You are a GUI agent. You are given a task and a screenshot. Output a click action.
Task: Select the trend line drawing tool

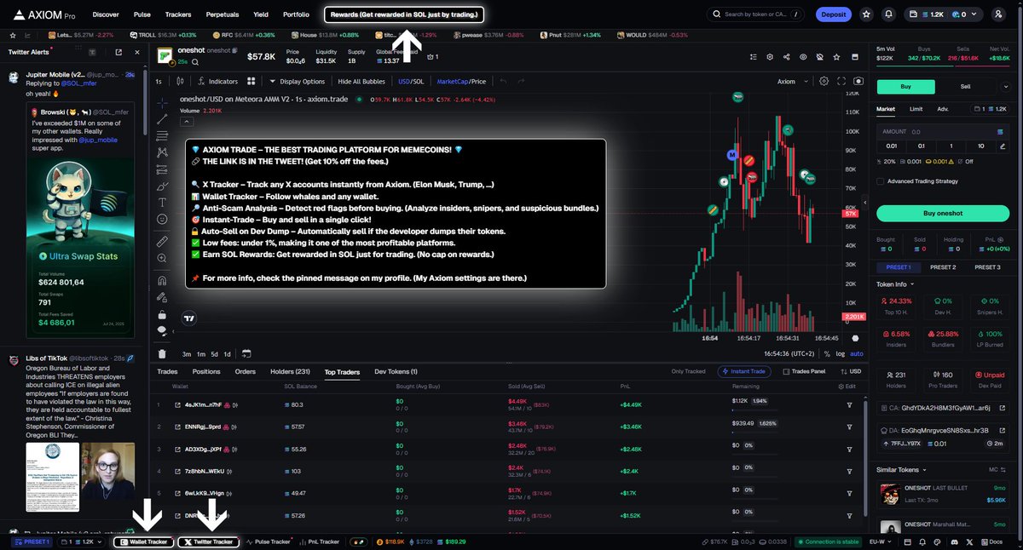click(162, 119)
